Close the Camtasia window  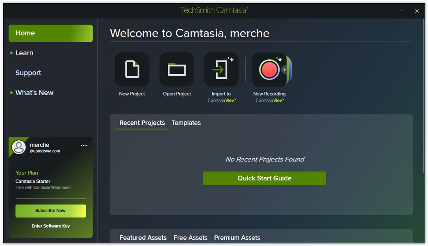417,11
